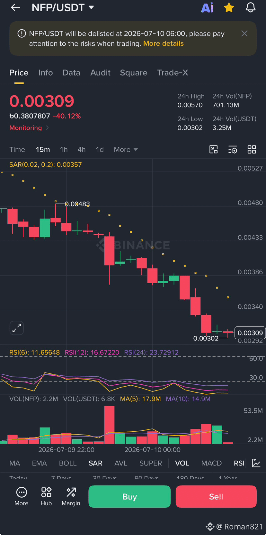Tap the tallest red volume bar
Screen dimensions: 266x535
(x=109, y=425)
